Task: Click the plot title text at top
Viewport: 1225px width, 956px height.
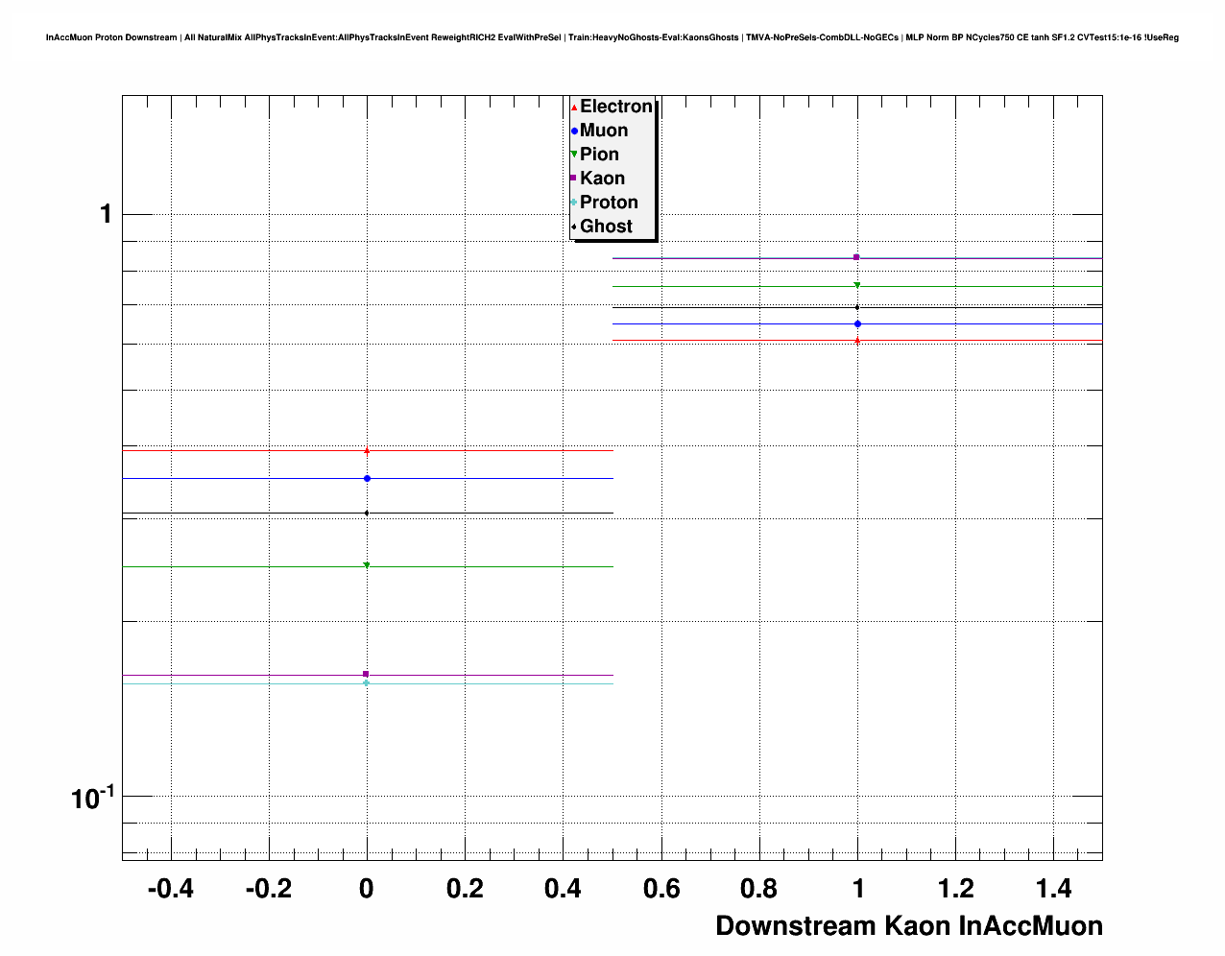Action: [x=612, y=37]
